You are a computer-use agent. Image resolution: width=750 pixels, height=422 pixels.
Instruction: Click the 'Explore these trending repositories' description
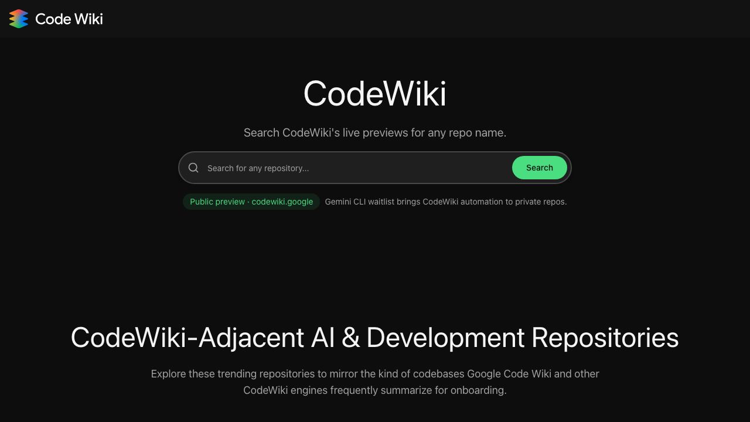[375, 382]
